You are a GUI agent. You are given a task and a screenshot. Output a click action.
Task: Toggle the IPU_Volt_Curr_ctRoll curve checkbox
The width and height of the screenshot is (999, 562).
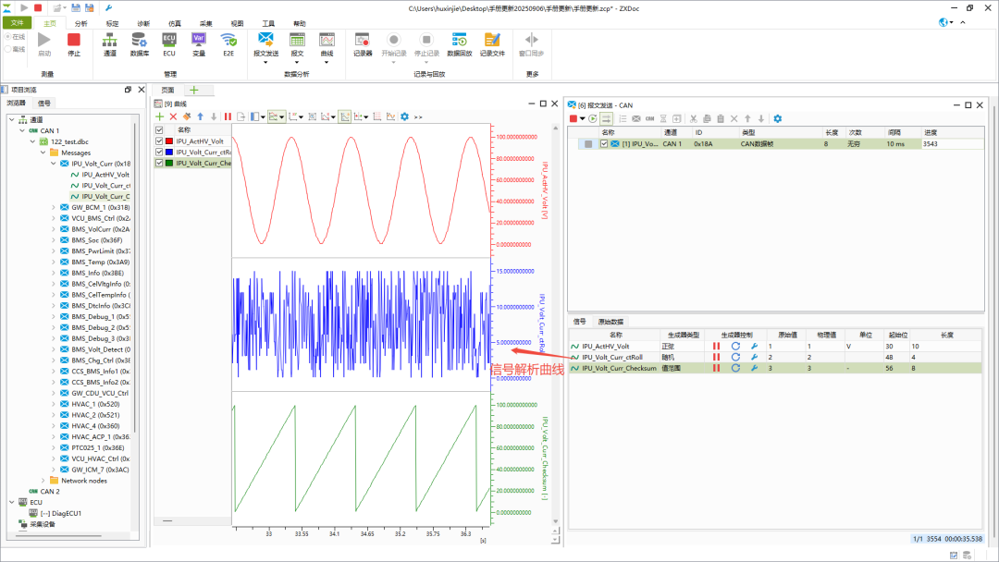(159, 152)
